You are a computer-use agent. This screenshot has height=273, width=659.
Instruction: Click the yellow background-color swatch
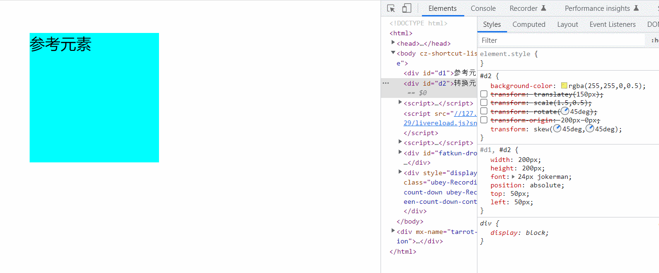tap(564, 86)
